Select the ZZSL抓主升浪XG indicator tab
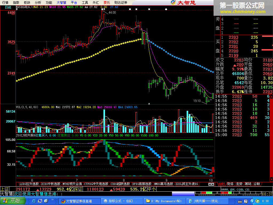The image size is (273, 205). pos(187,184)
